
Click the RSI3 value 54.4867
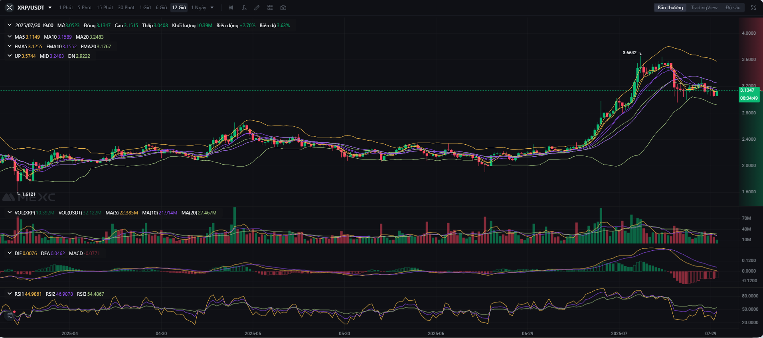96,294
